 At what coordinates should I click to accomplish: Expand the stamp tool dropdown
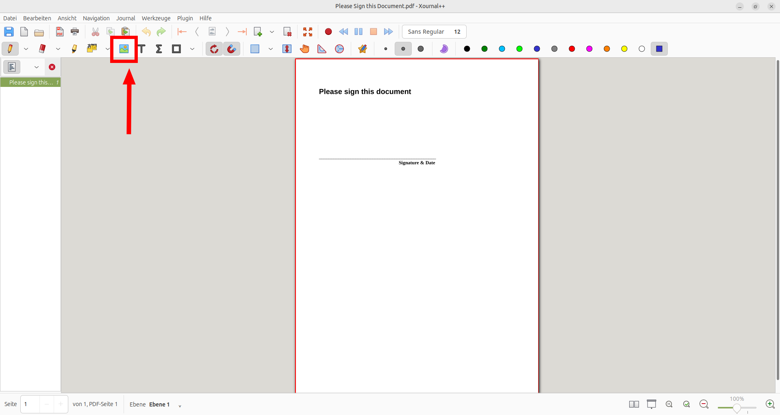tap(107, 49)
